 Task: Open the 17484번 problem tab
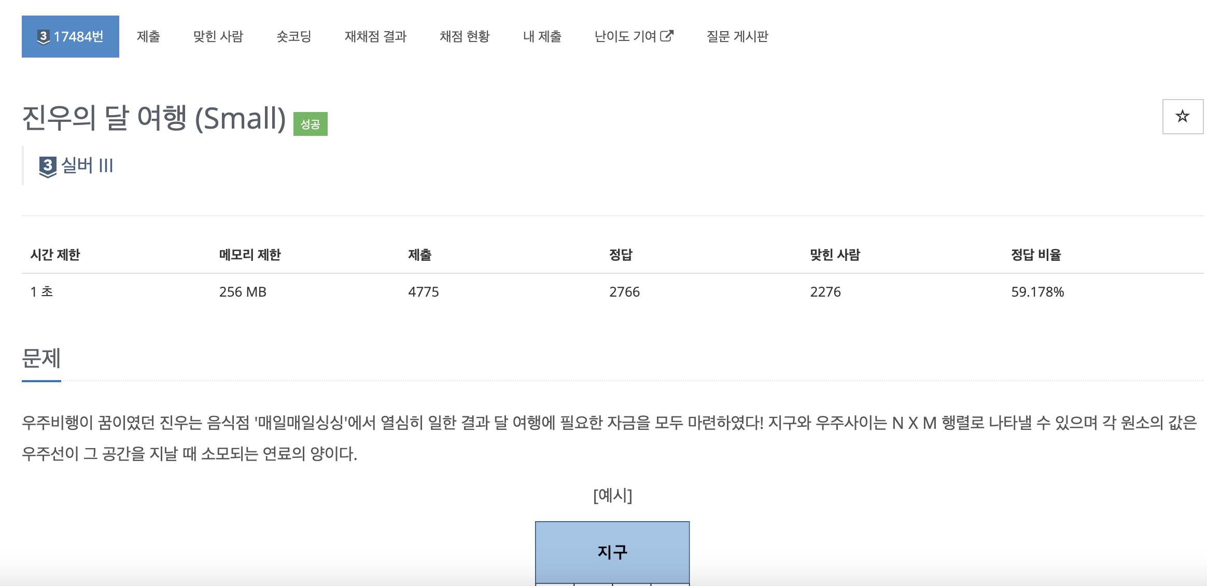pos(71,36)
